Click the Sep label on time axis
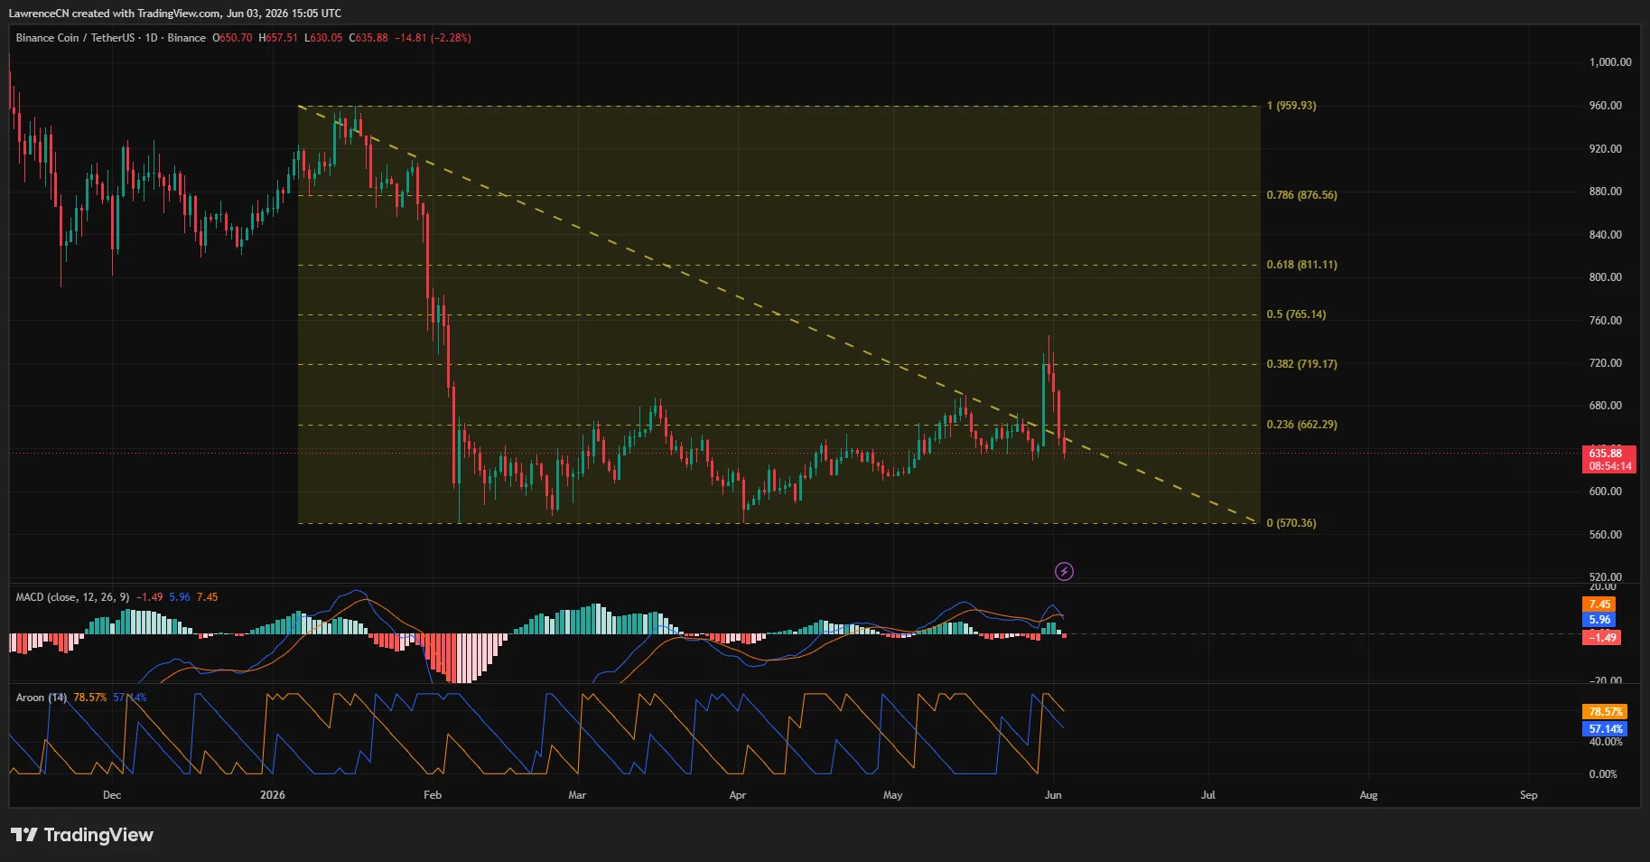The image size is (1650, 862). click(x=1528, y=795)
